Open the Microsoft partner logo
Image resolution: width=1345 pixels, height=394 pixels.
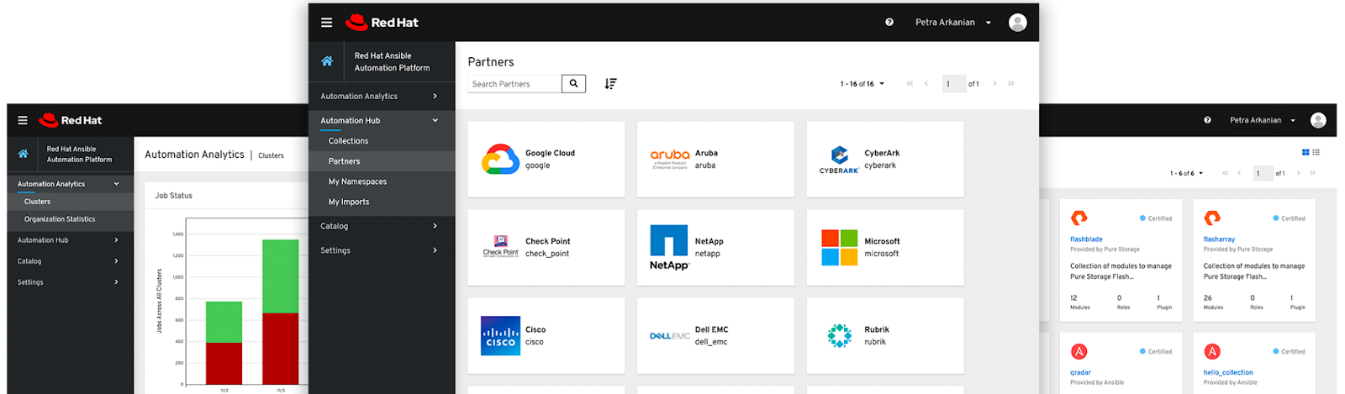point(841,247)
